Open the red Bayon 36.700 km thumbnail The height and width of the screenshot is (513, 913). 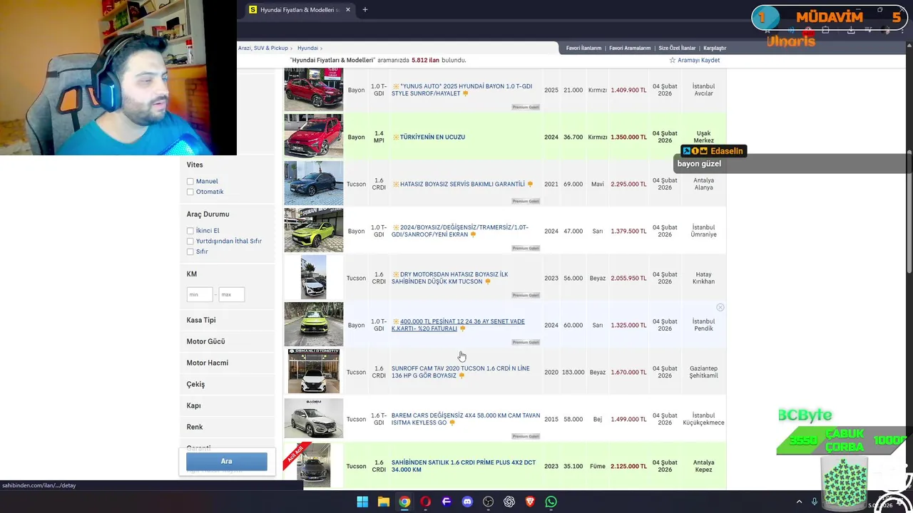[314, 137]
